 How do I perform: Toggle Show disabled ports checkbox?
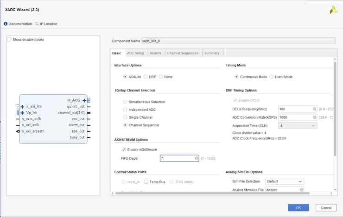[9, 39]
